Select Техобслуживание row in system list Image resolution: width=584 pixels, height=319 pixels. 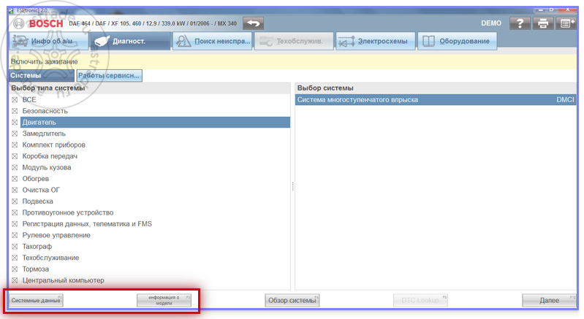(x=155, y=258)
